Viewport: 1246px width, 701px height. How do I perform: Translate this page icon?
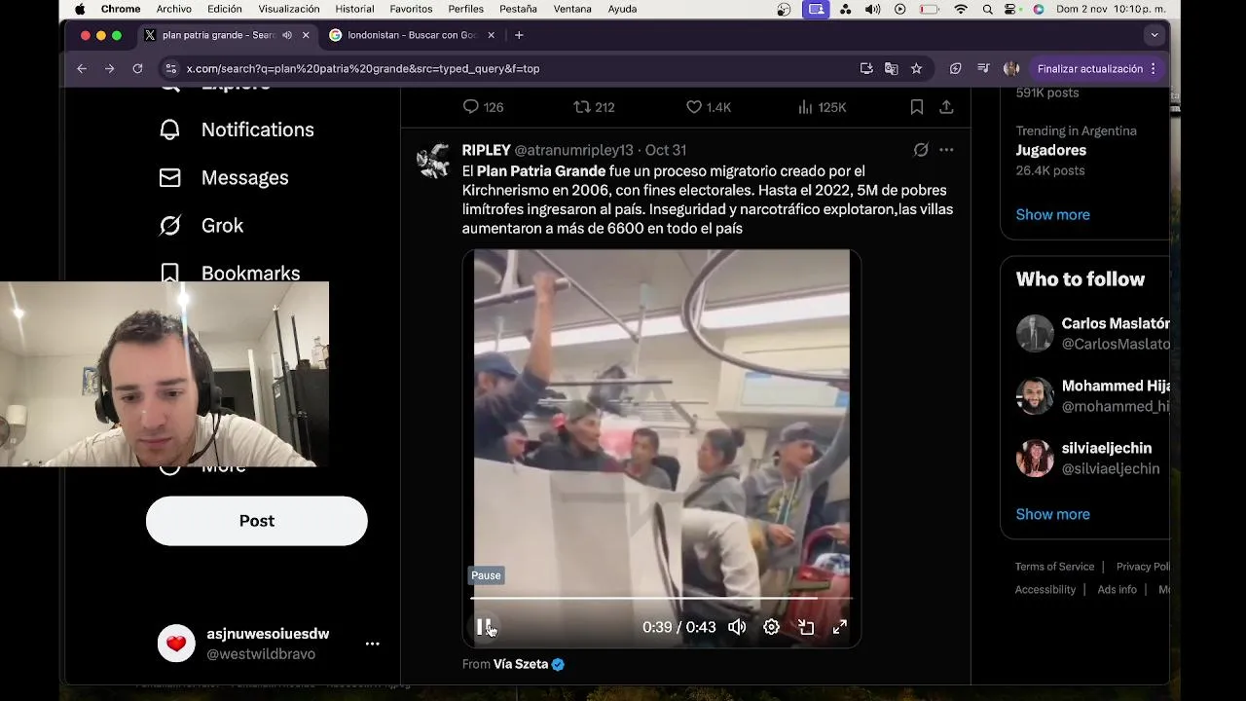[x=891, y=68]
